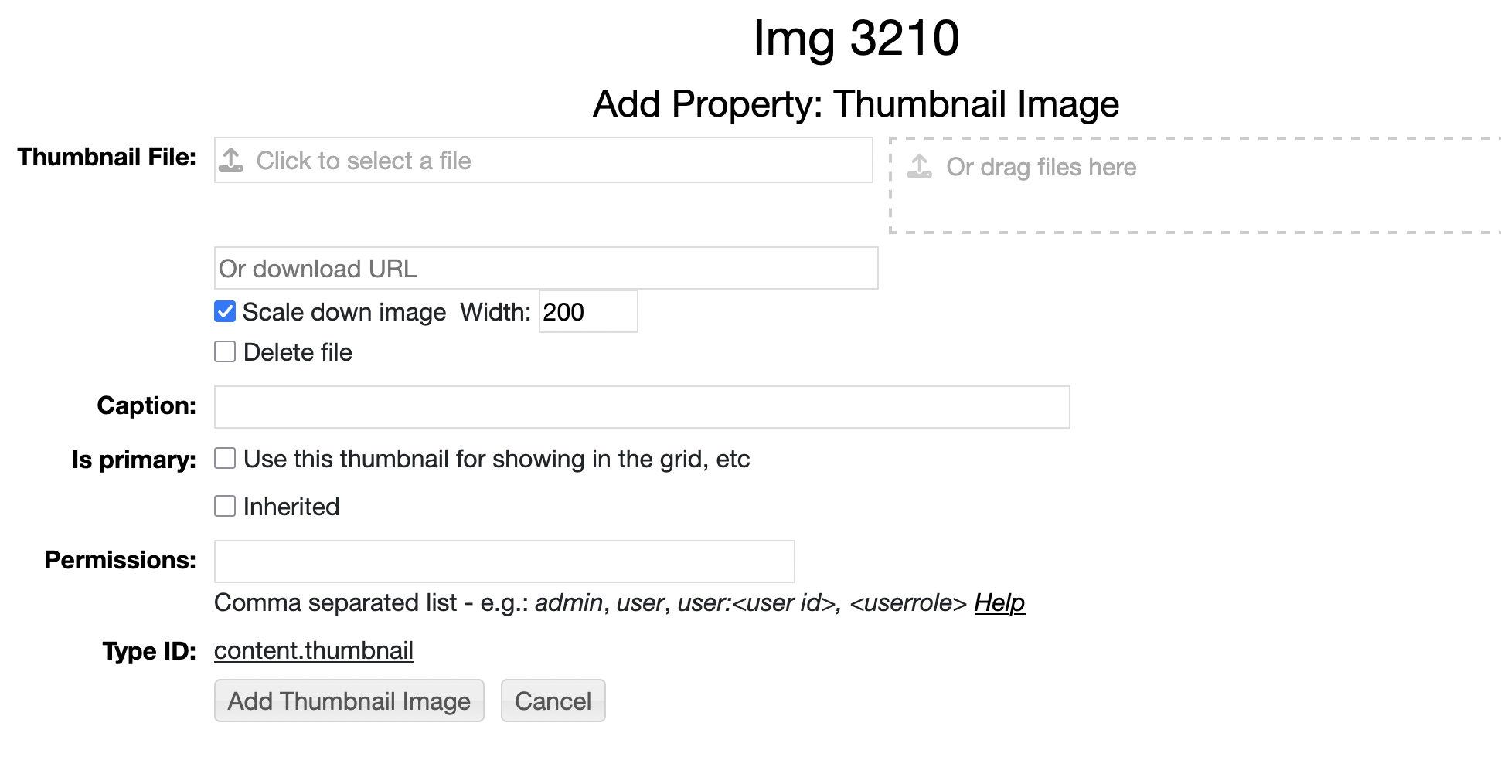
Task: Click into the Caption text field
Action: 642,407
